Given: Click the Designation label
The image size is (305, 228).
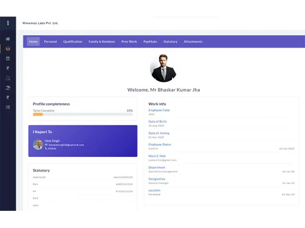Looking at the screenshot, I should (x=157, y=179).
